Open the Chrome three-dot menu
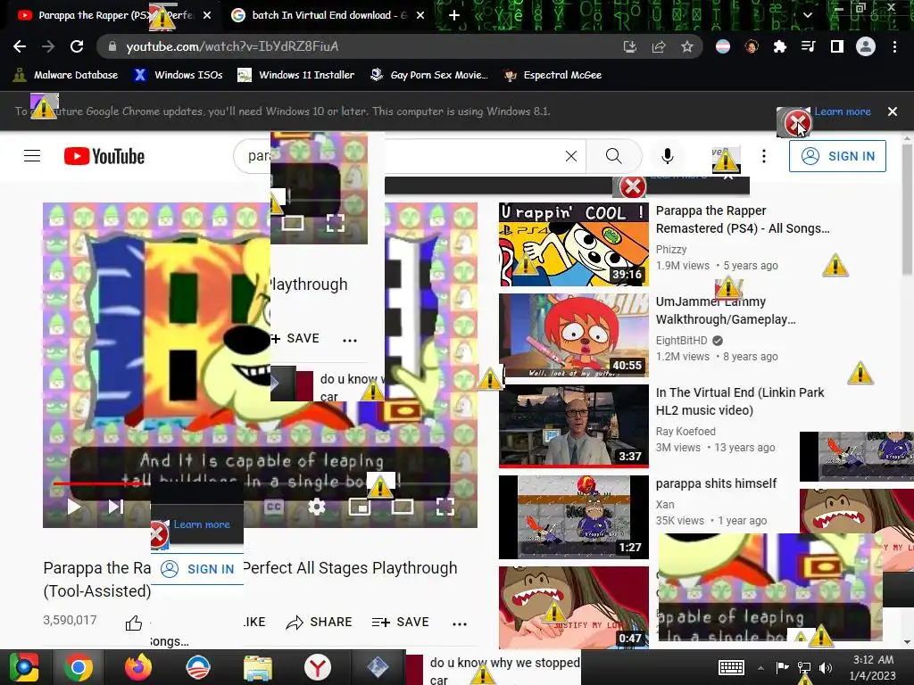This screenshot has width=914, height=685. (894, 46)
